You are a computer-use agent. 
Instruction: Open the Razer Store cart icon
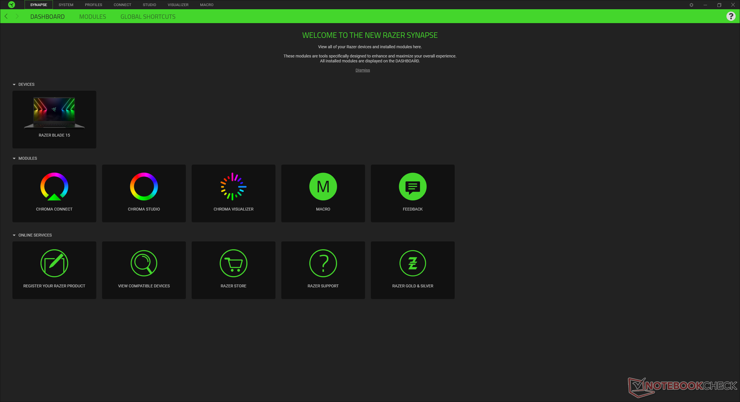pos(234,263)
